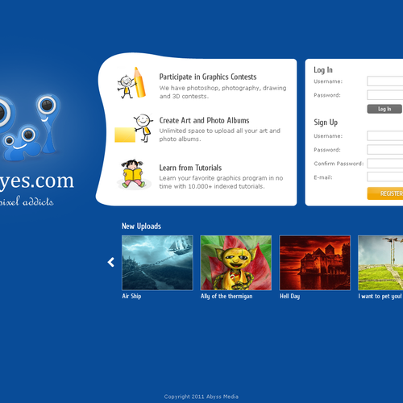Click the Hell Day caption link
This screenshot has width=403, height=403.
(289, 296)
